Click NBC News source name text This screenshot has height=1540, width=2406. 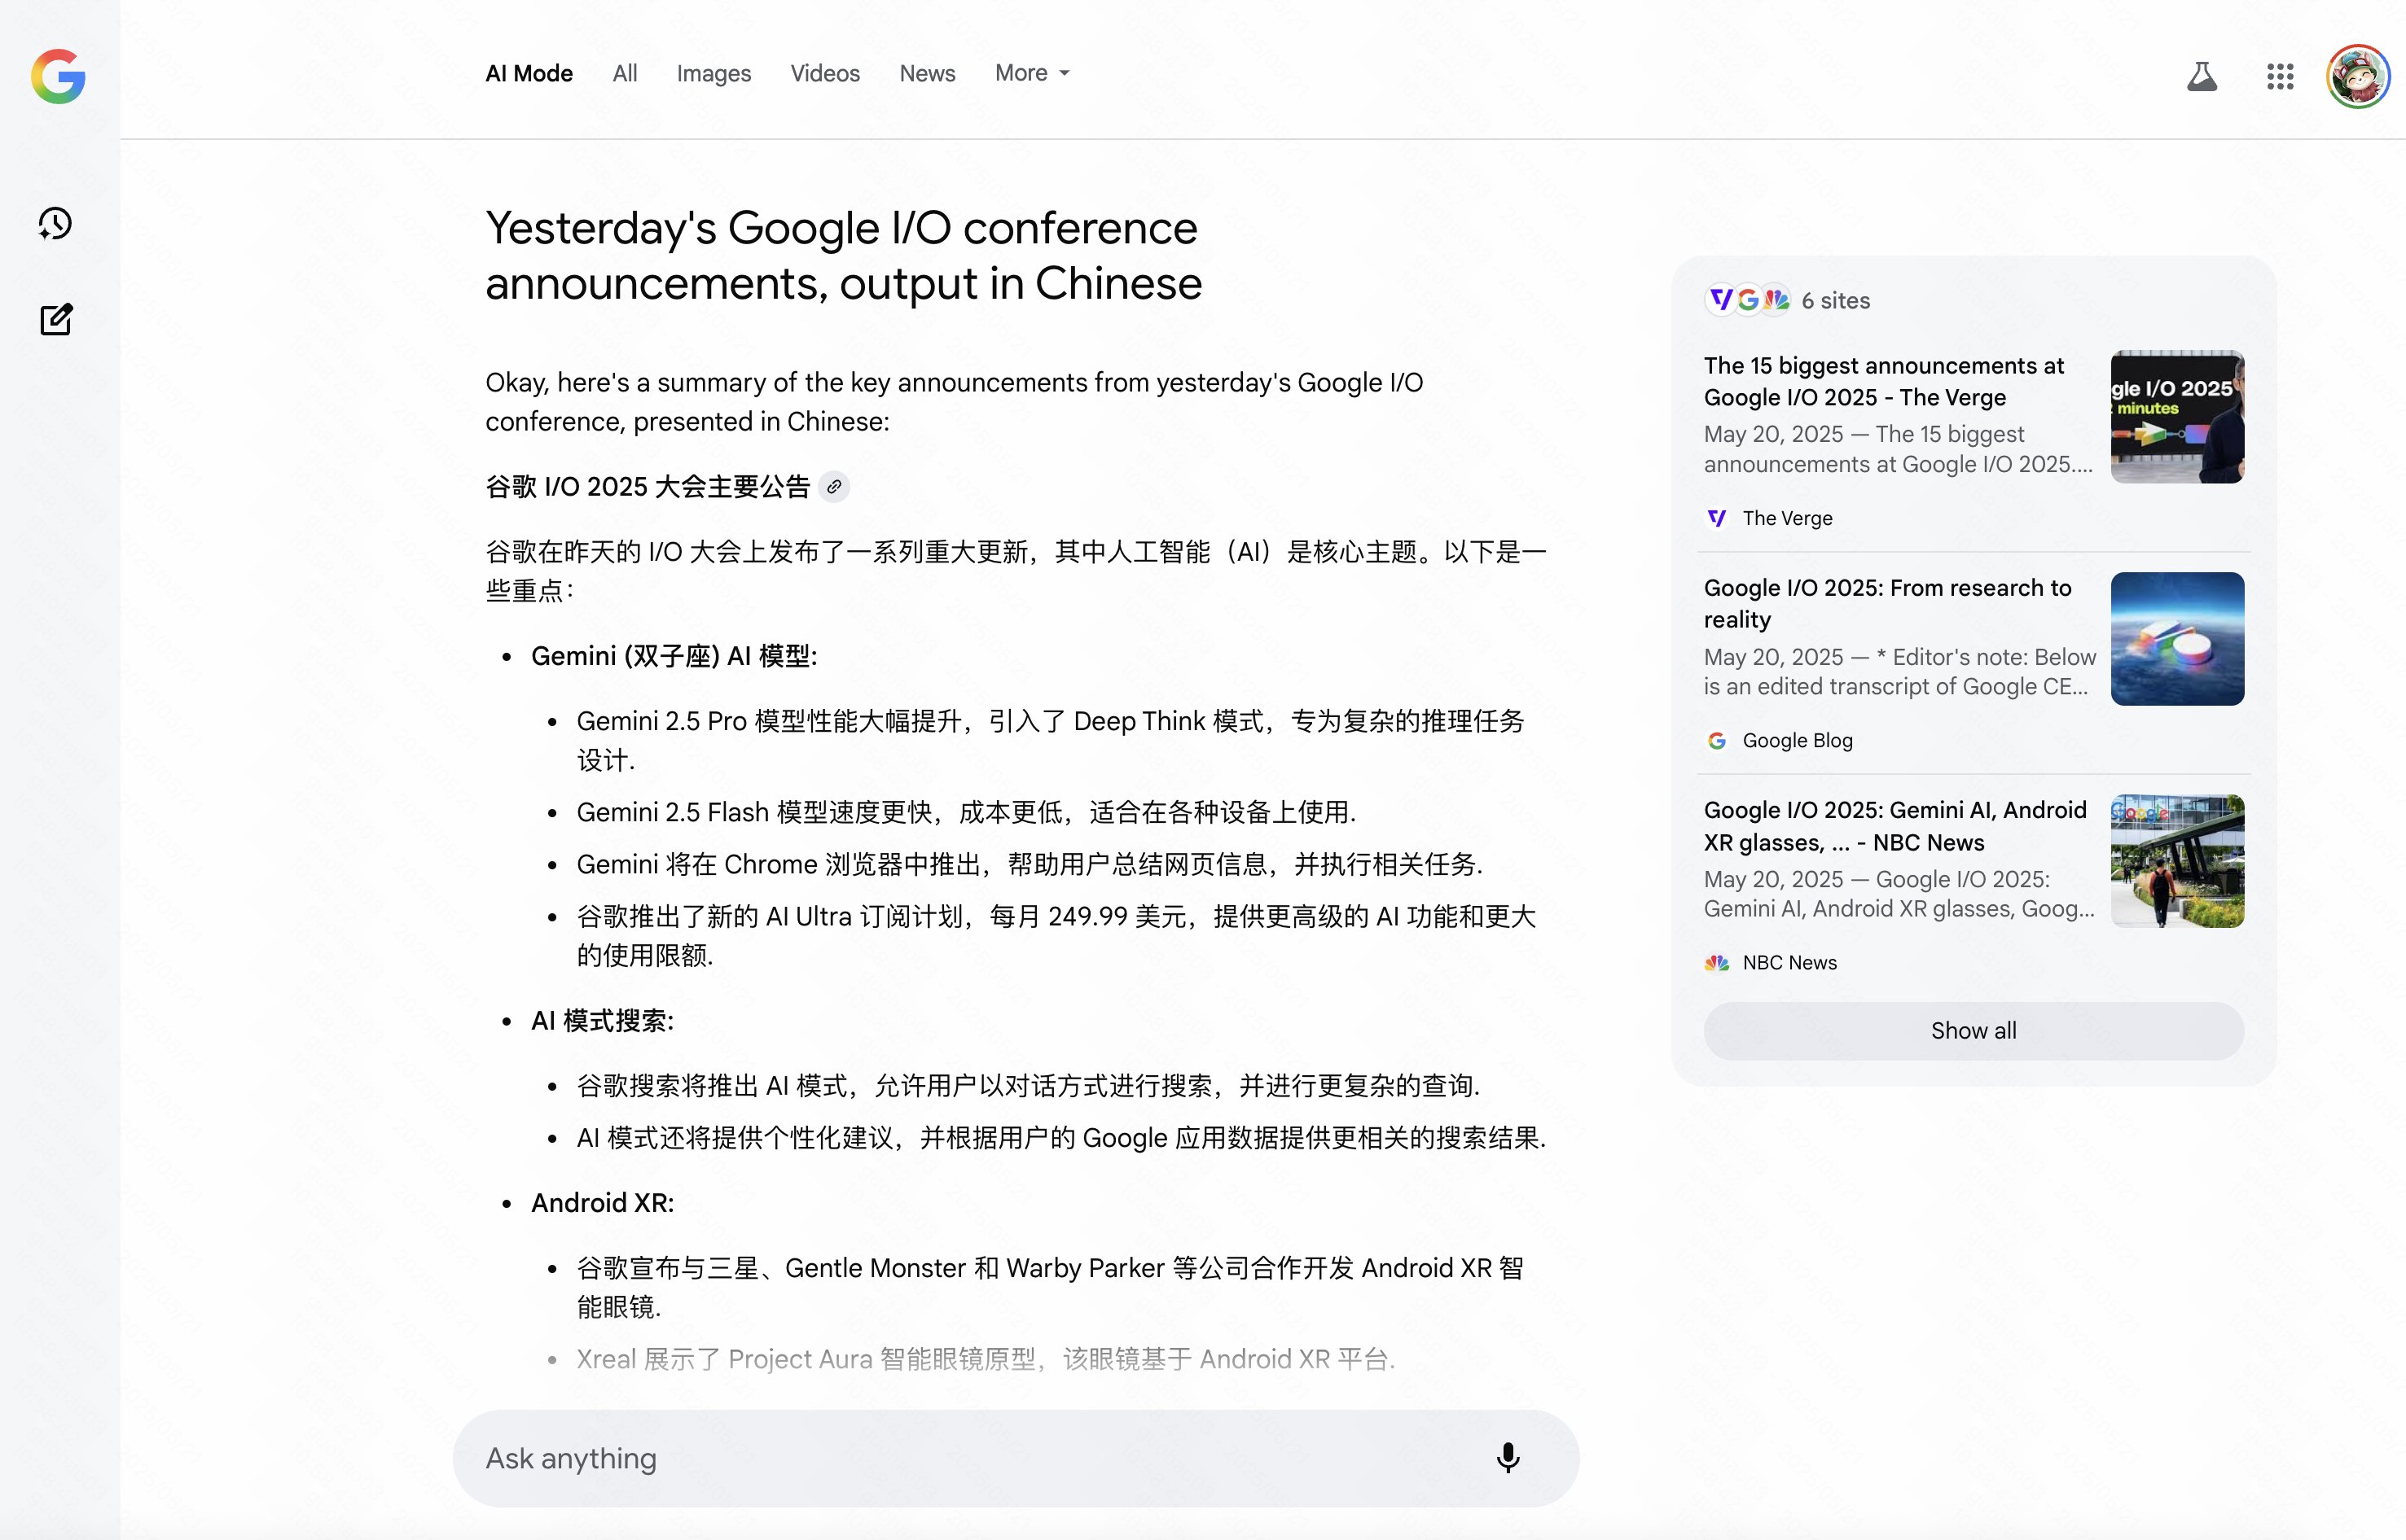click(1789, 963)
